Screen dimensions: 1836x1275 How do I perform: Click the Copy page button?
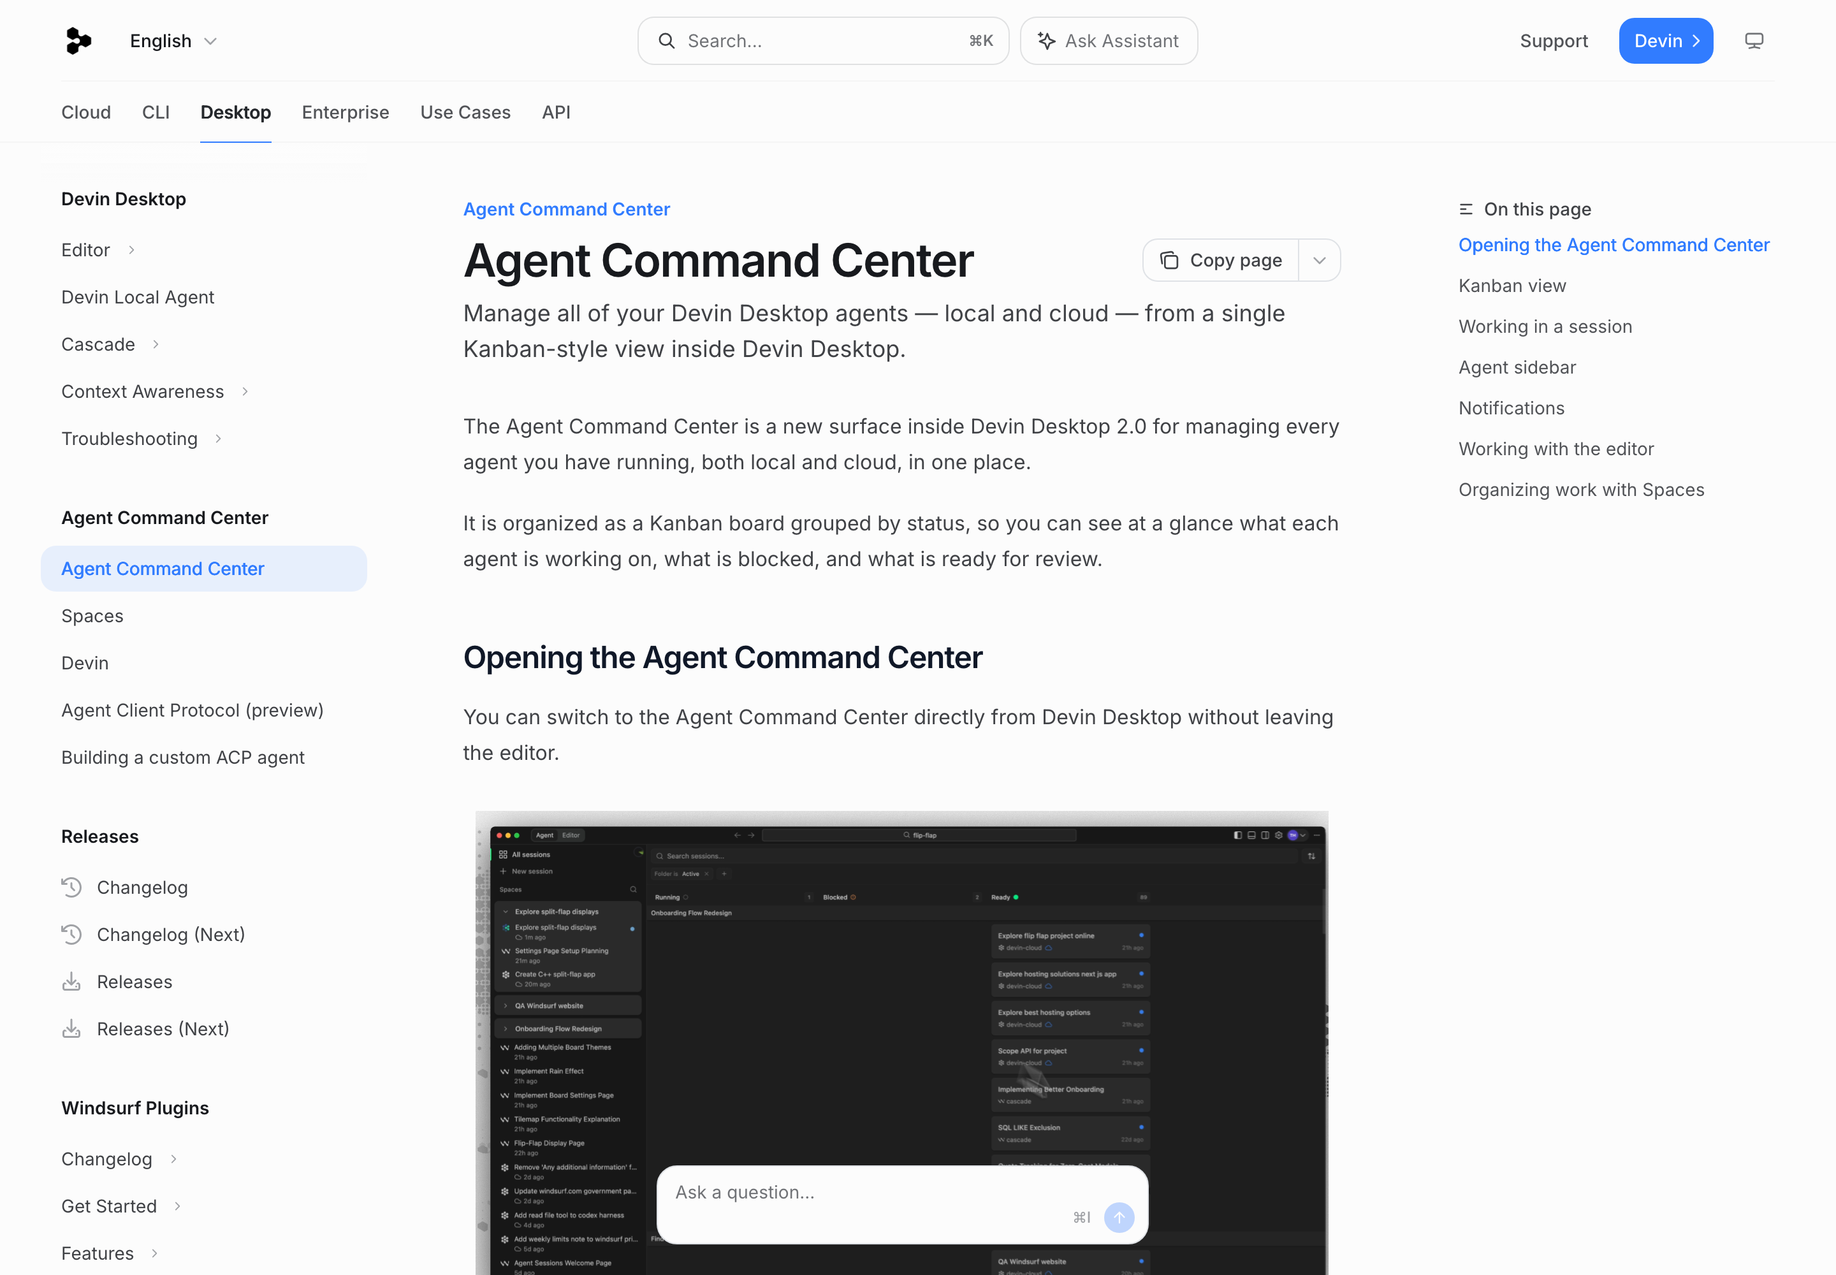click(x=1221, y=261)
